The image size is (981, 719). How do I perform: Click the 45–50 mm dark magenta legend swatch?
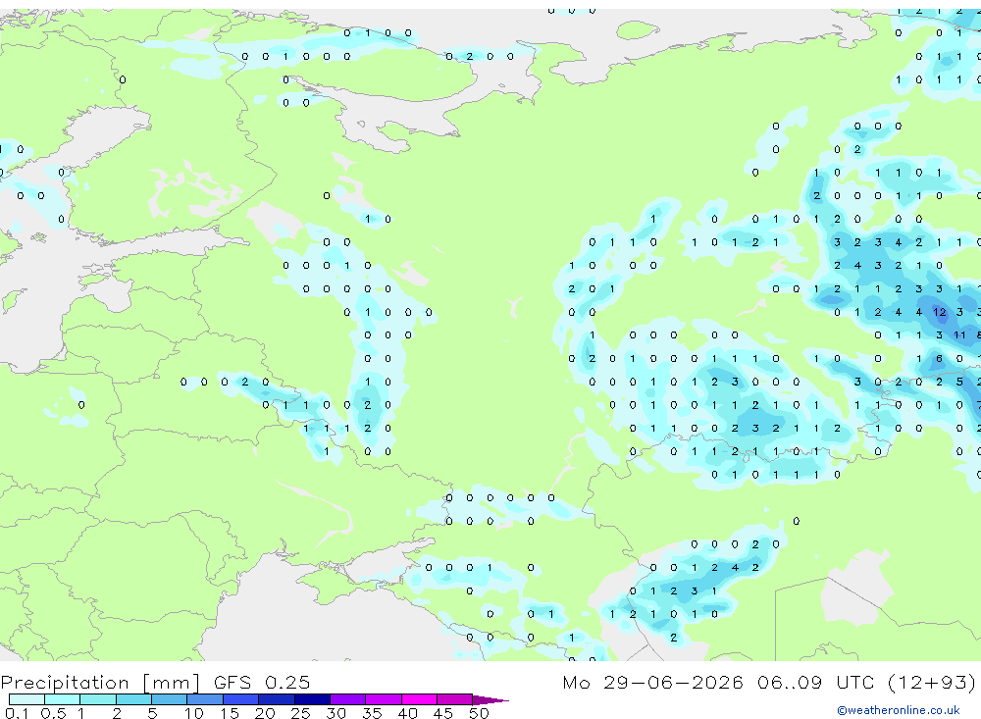click(454, 699)
